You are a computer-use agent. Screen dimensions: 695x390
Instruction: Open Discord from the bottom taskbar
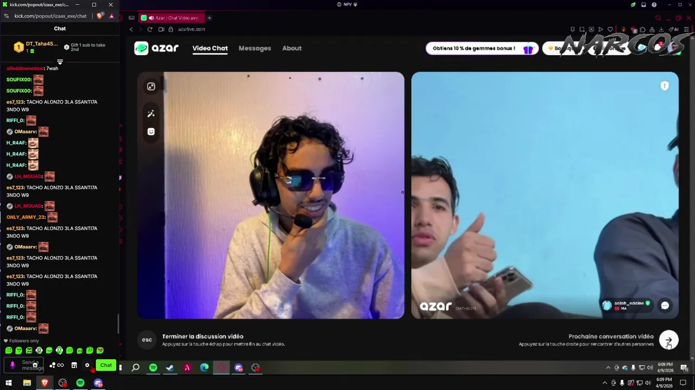point(98,383)
